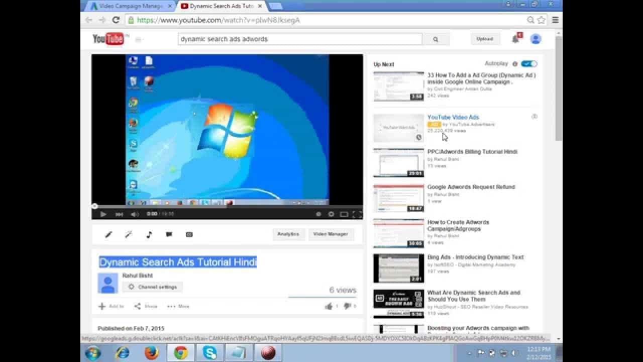Open the account avatar menu

click(535, 39)
